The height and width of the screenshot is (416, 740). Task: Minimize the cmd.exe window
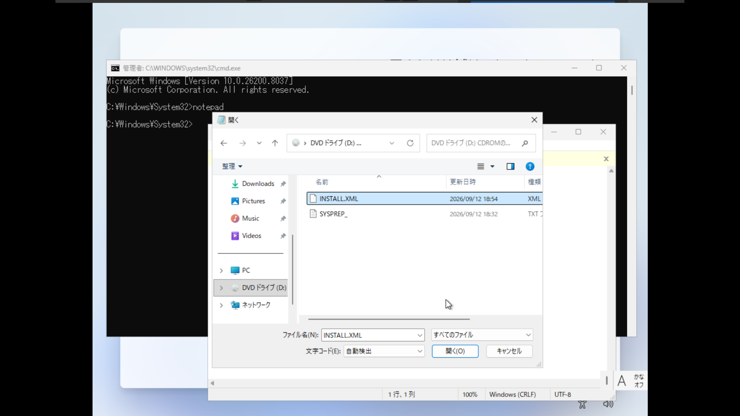pyautogui.click(x=574, y=68)
